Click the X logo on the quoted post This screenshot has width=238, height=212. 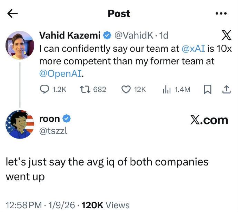tap(226, 35)
